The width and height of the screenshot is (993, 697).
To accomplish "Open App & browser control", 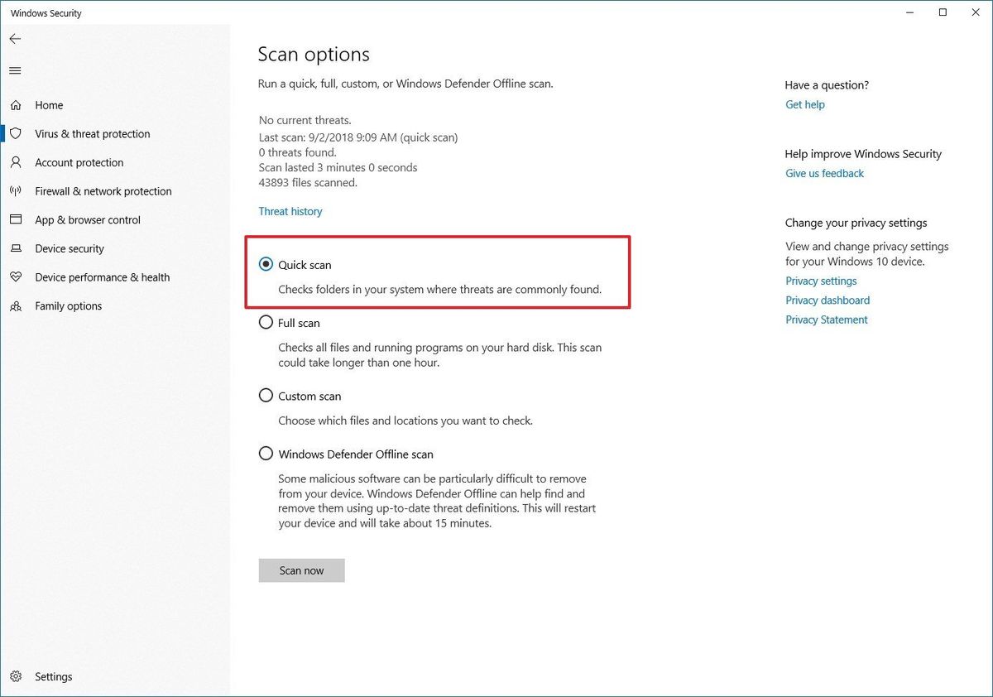I will (88, 219).
